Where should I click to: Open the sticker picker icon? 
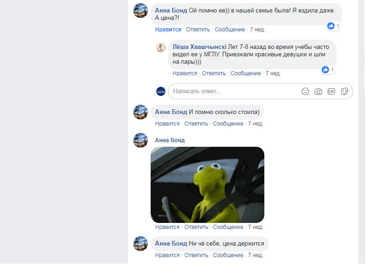(344, 91)
